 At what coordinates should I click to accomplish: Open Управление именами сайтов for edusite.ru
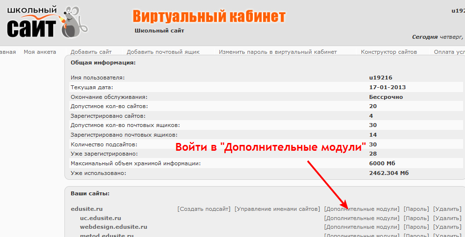(277, 209)
